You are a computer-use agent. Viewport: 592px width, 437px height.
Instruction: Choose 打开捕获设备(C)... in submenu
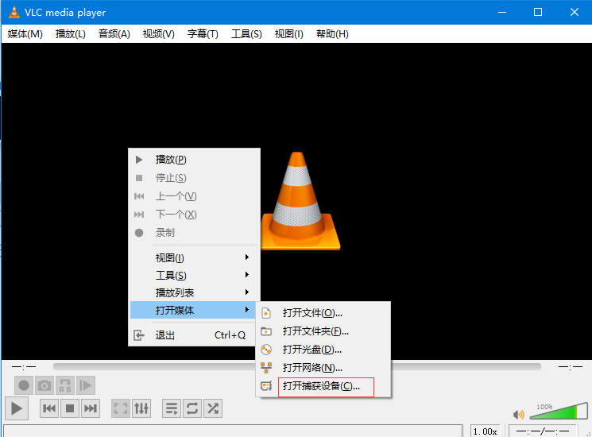pyautogui.click(x=323, y=386)
